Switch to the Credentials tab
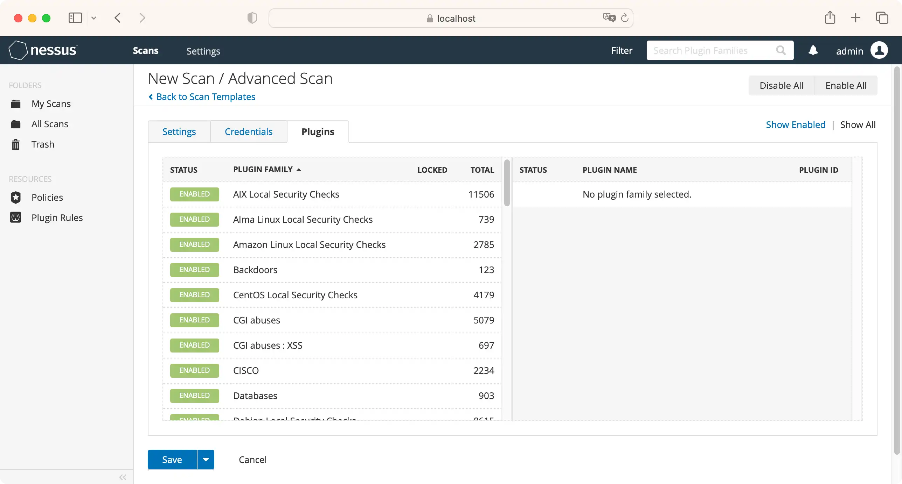The image size is (902, 484). pyautogui.click(x=249, y=131)
